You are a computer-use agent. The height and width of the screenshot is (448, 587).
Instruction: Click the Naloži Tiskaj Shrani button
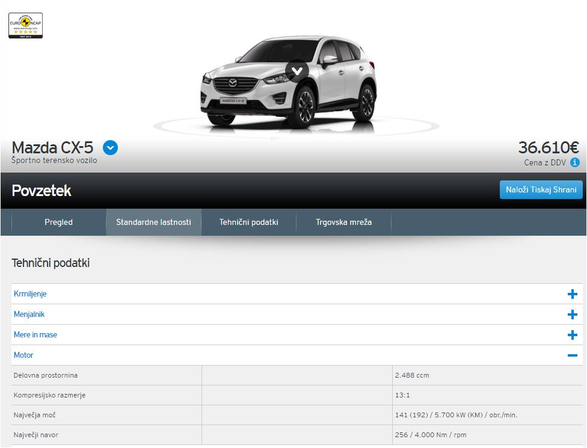(x=541, y=190)
